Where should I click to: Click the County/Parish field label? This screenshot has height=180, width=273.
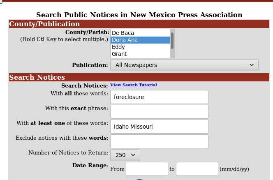[87, 32]
